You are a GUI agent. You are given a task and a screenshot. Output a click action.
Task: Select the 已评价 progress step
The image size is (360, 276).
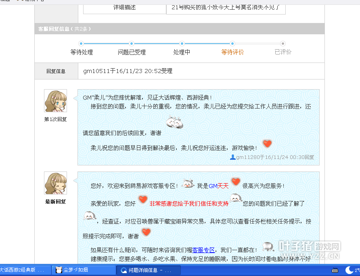coord(283,52)
